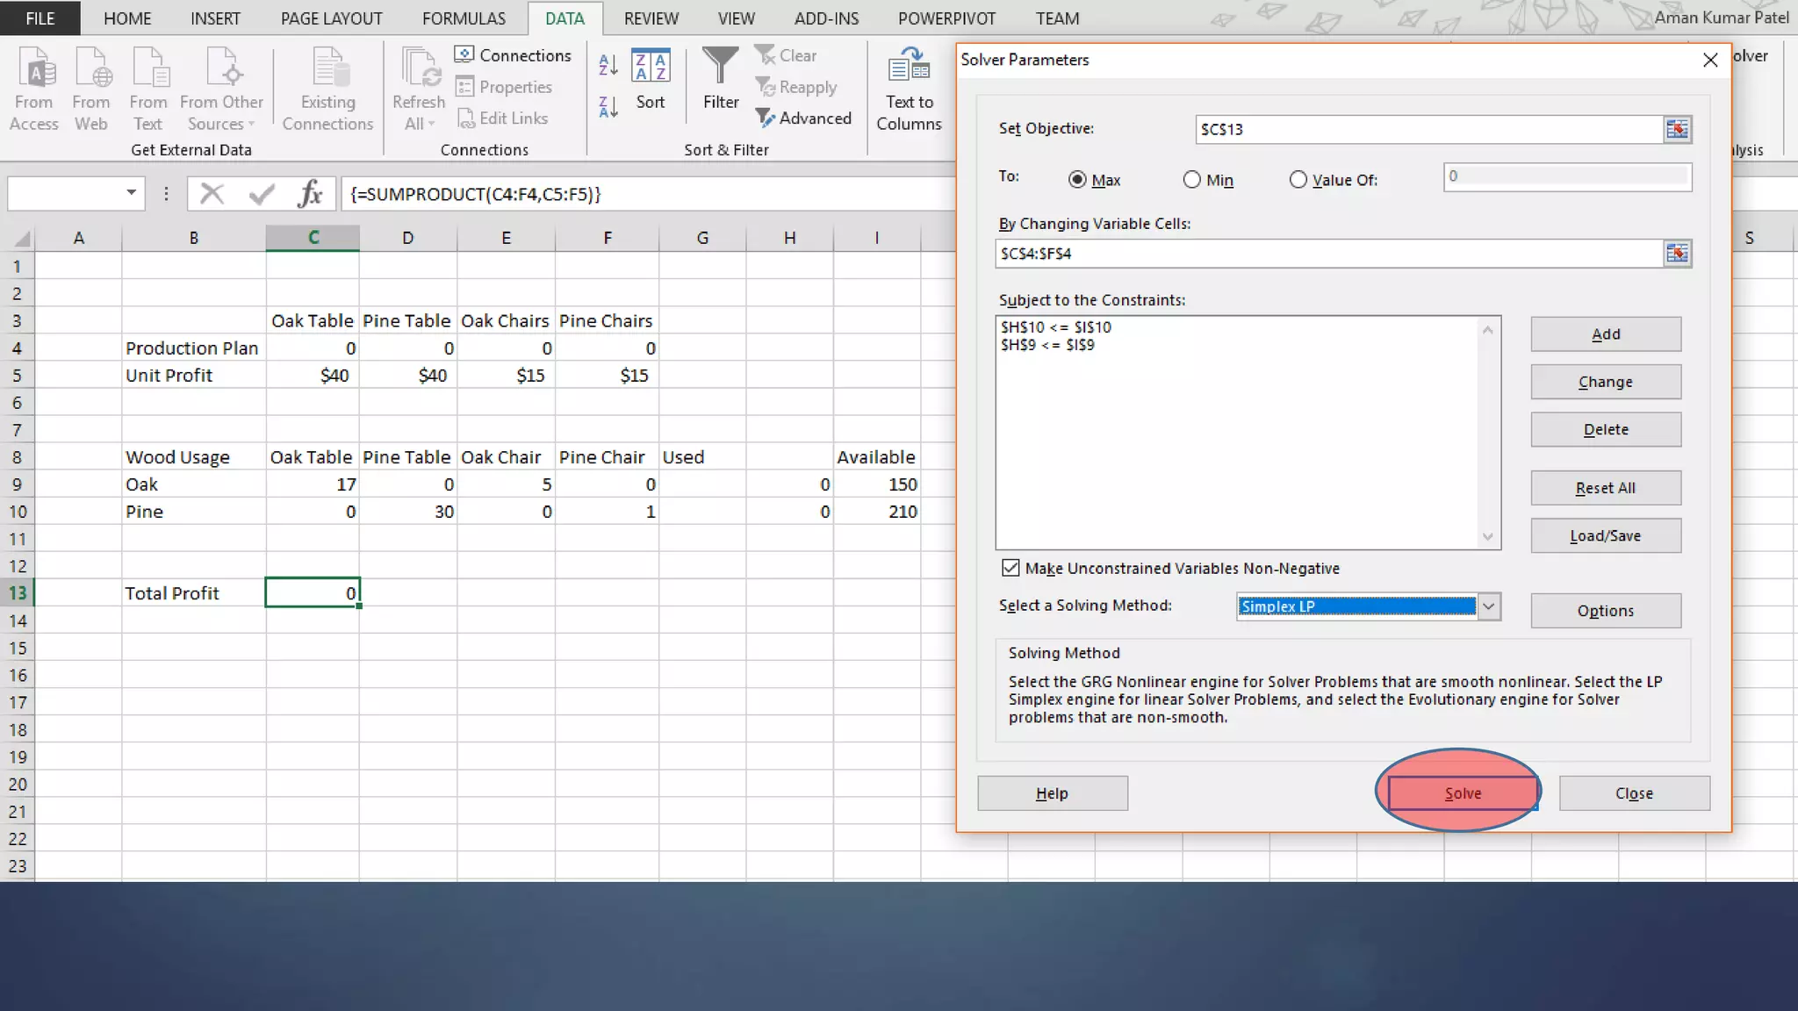This screenshot has width=1798, height=1011.
Task: Open the Solving Method dropdown arrow
Action: click(x=1488, y=606)
